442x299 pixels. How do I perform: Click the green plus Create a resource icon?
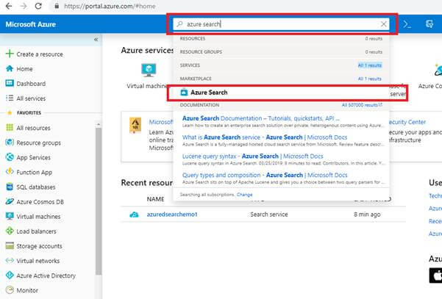tap(10, 54)
